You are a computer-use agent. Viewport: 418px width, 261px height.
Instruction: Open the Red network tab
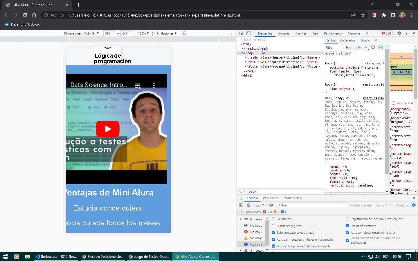315,33
